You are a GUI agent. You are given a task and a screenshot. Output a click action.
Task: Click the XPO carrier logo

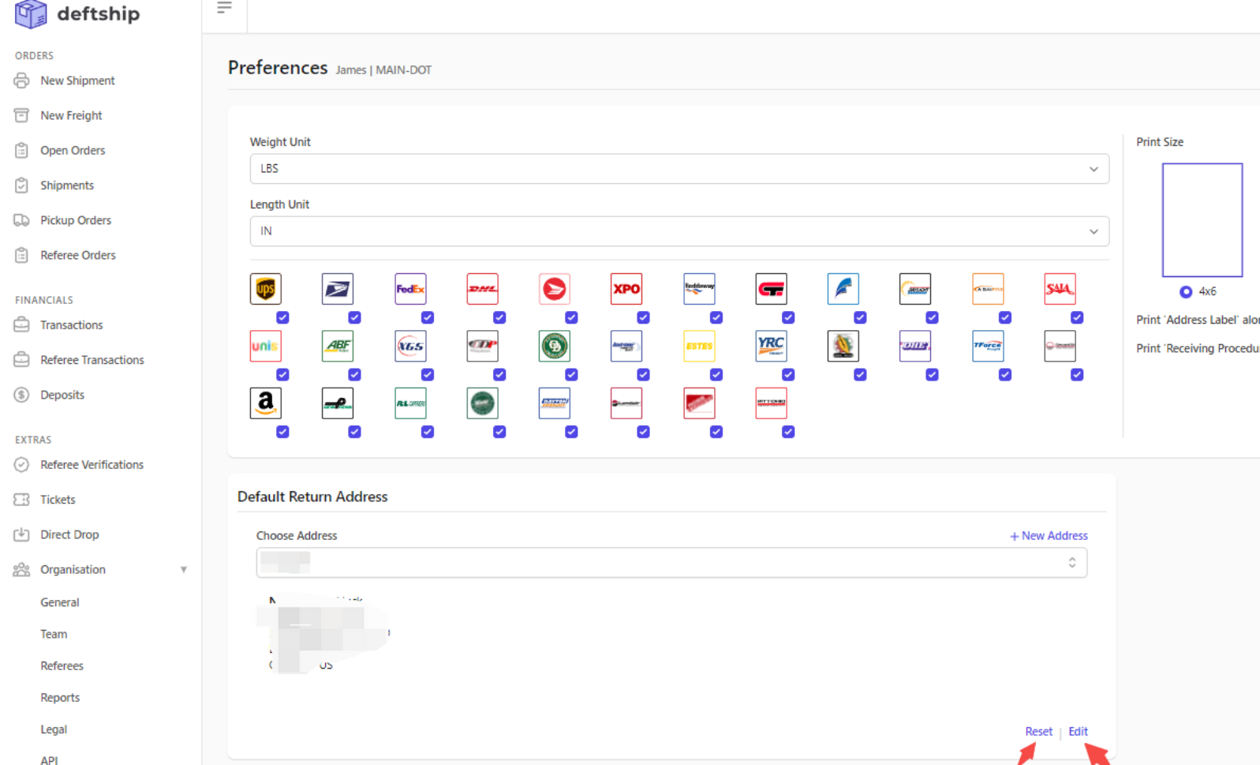pos(626,289)
